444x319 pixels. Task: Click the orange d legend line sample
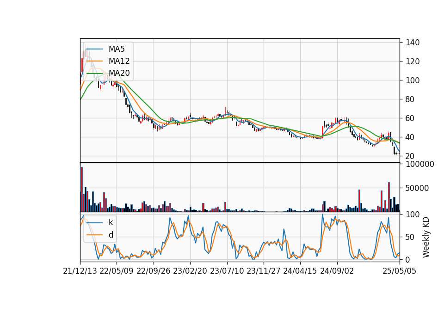(x=94, y=235)
